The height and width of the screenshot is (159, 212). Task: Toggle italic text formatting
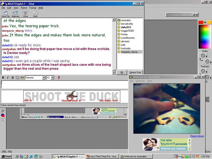tap(8, 78)
